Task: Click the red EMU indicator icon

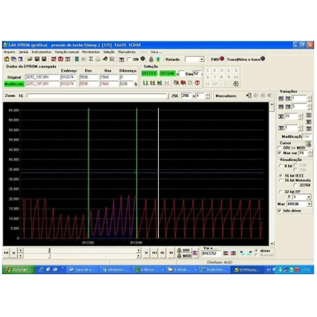Action: coord(222,59)
